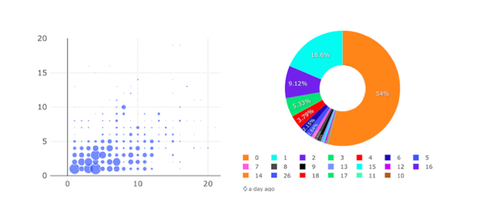Click legend item labeled 13
501x218 pixels.
point(337,167)
